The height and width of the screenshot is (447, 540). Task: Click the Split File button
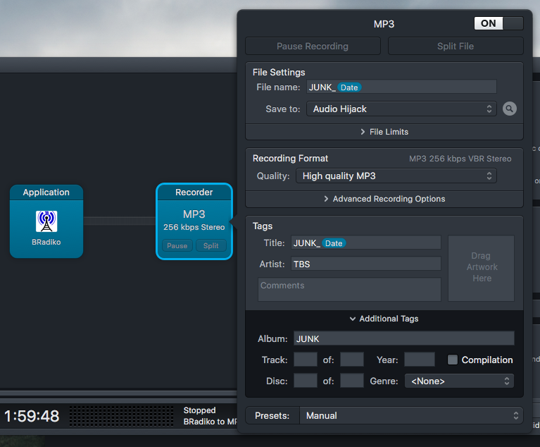point(456,46)
